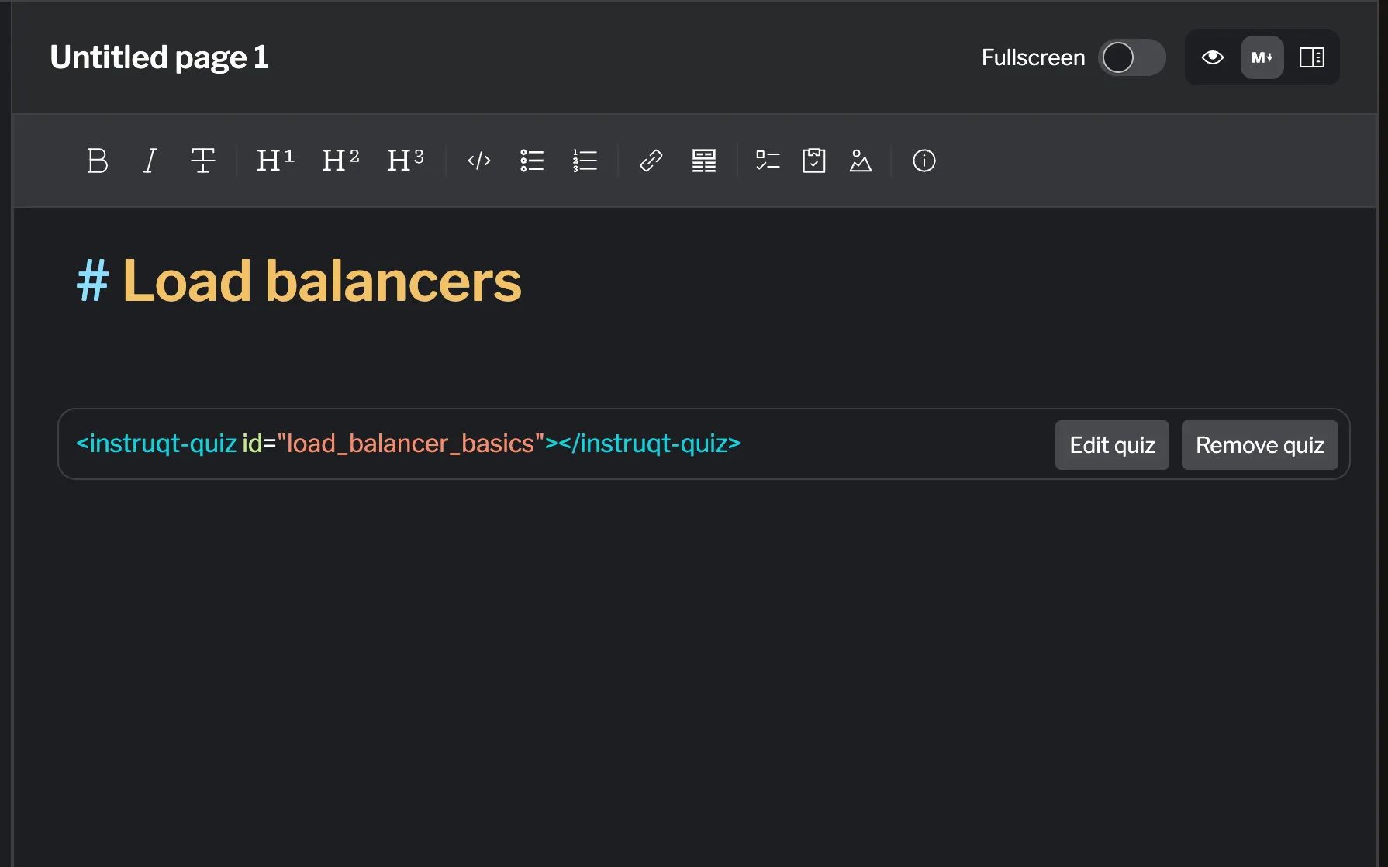Insert an image

pos(861,161)
